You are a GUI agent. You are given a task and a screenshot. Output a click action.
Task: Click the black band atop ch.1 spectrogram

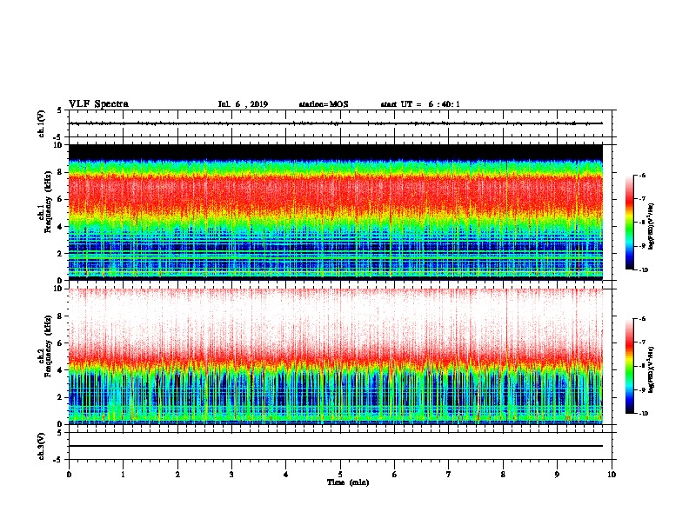tap(336, 152)
